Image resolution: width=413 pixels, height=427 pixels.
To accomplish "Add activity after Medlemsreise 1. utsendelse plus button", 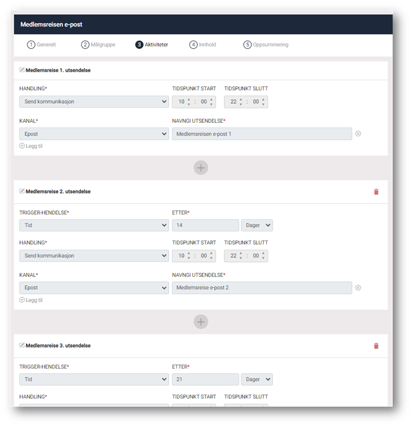I will (201, 168).
